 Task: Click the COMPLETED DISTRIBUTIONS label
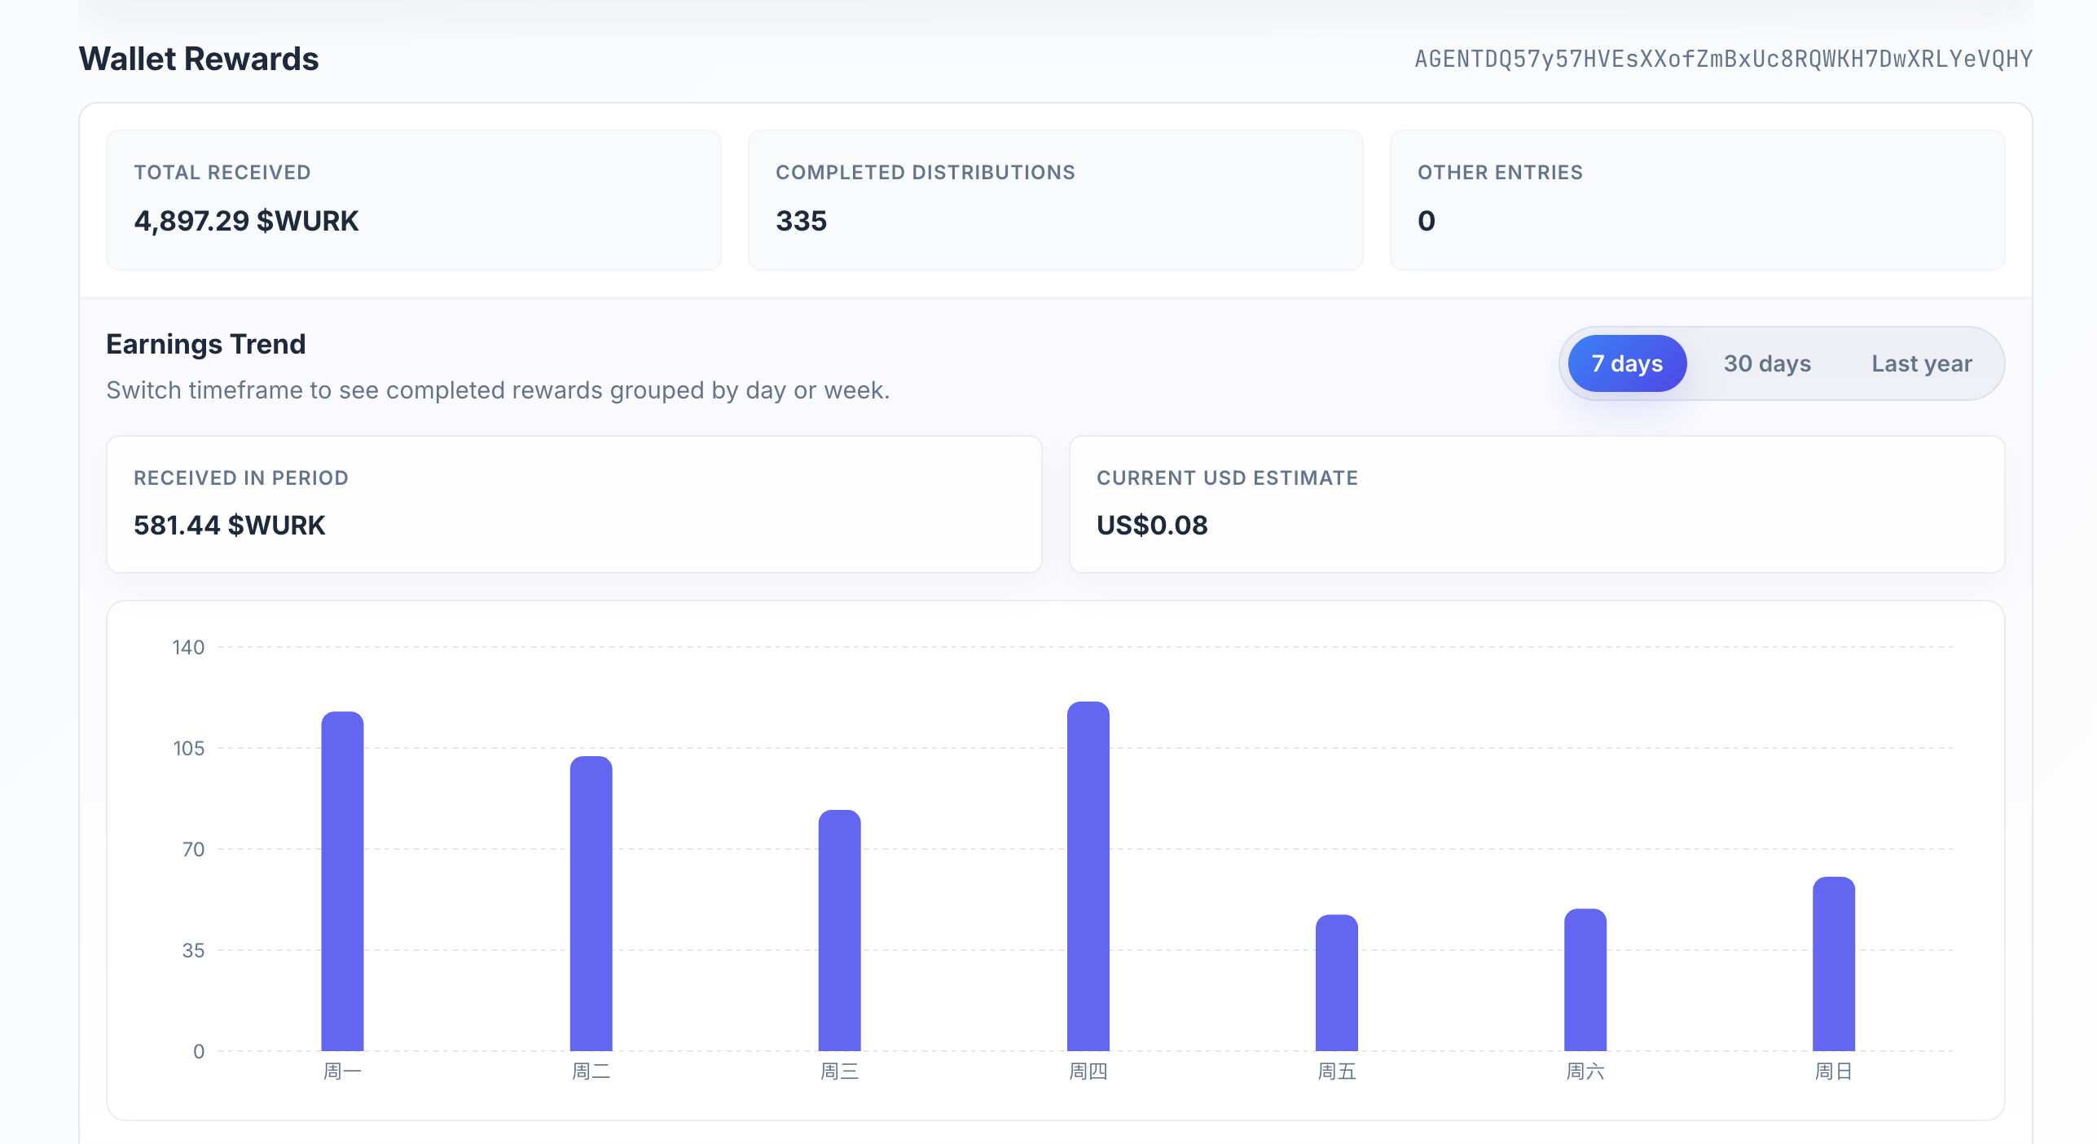(925, 173)
